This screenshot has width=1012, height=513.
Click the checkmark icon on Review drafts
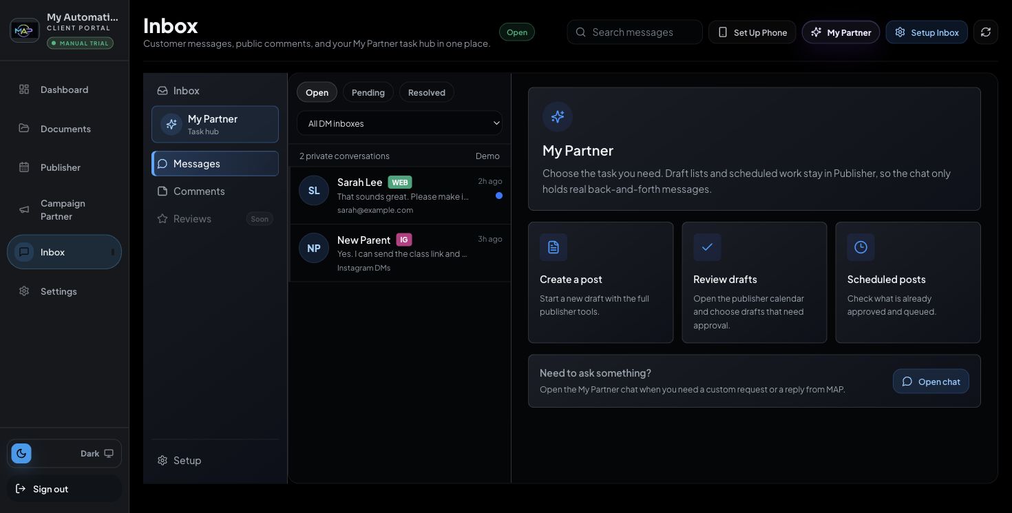pyautogui.click(x=707, y=247)
